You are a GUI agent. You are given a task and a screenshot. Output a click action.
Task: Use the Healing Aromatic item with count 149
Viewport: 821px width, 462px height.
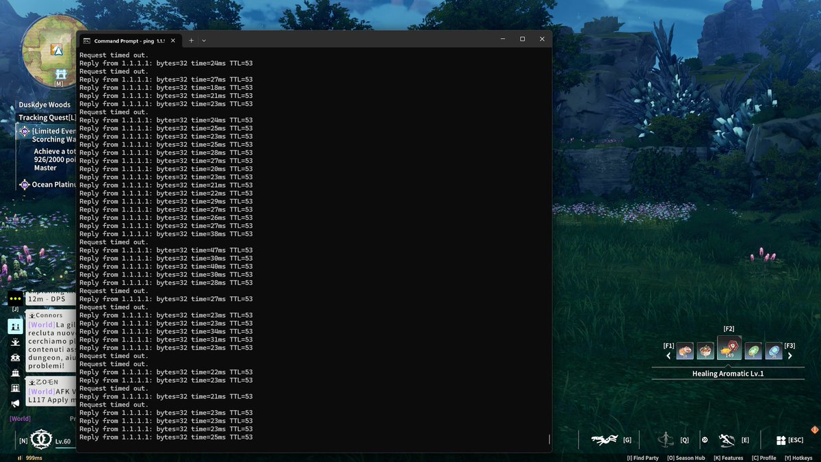(x=729, y=347)
